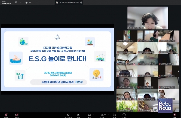
Task: Expand share options chevron beside 공유
Action: 83,115
